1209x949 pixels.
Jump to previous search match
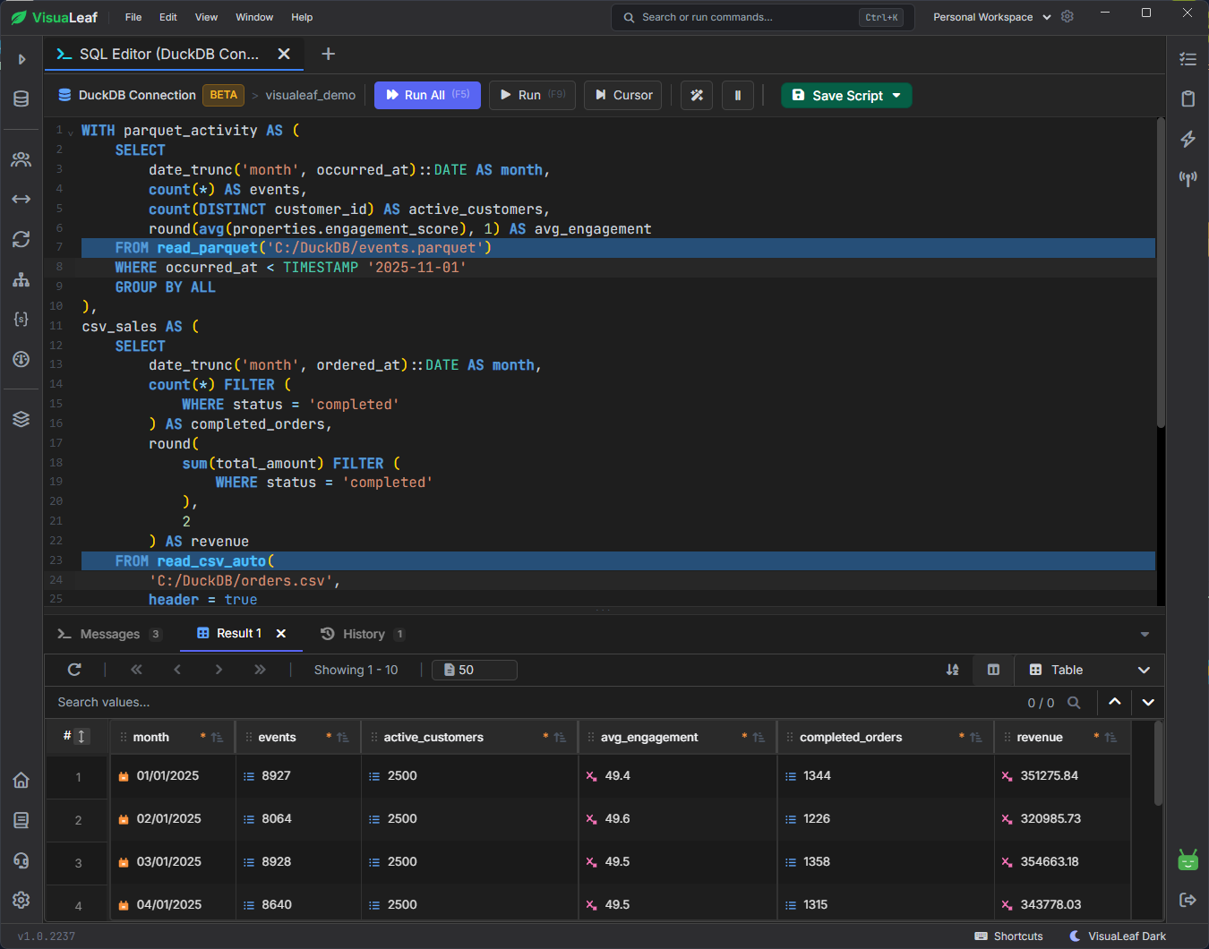tap(1115, 703)
